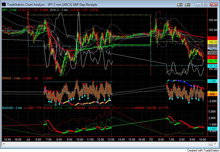Click the UVOL percent '-87.69%'
The image size is (220, 152).
pos(105,108)
